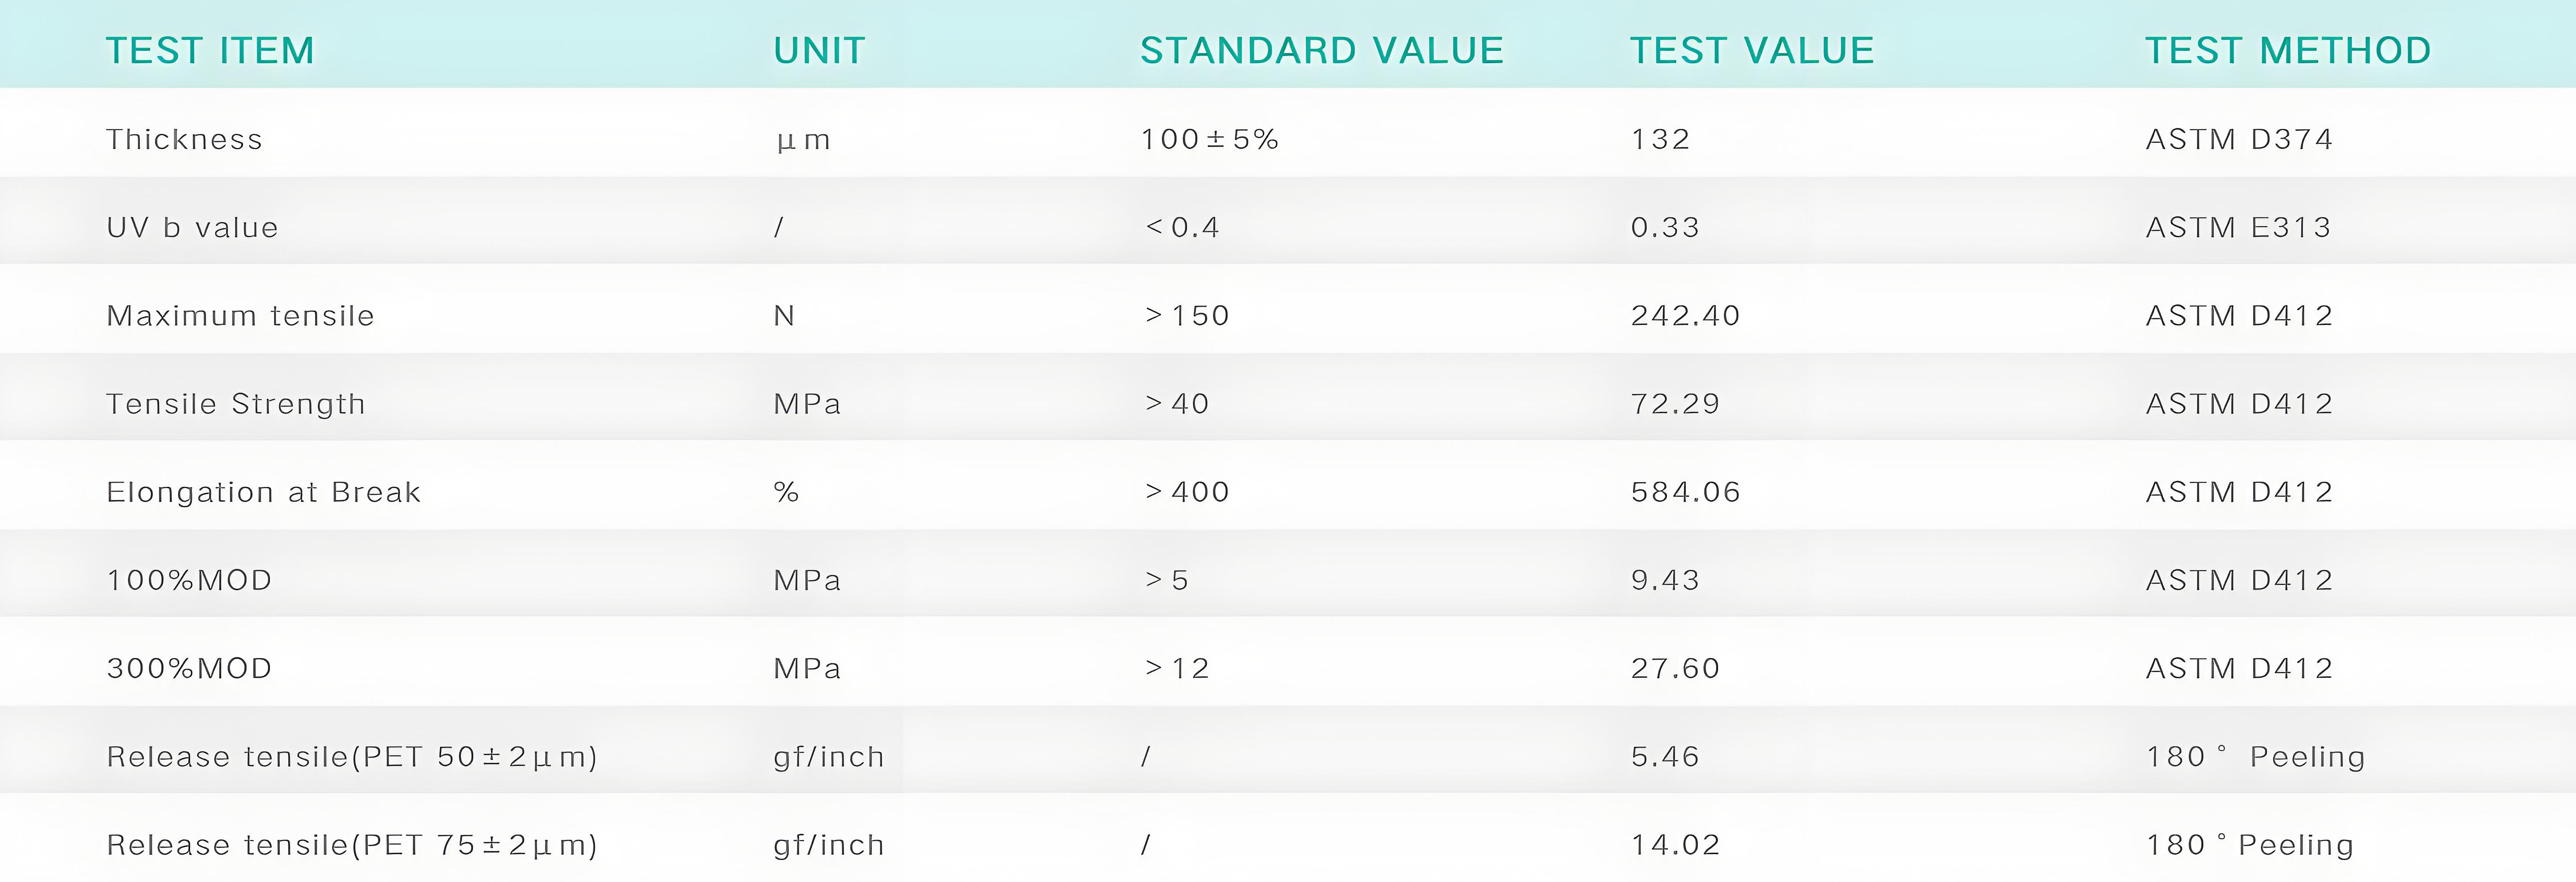Select the 584.06 test value

point(1685,492)
